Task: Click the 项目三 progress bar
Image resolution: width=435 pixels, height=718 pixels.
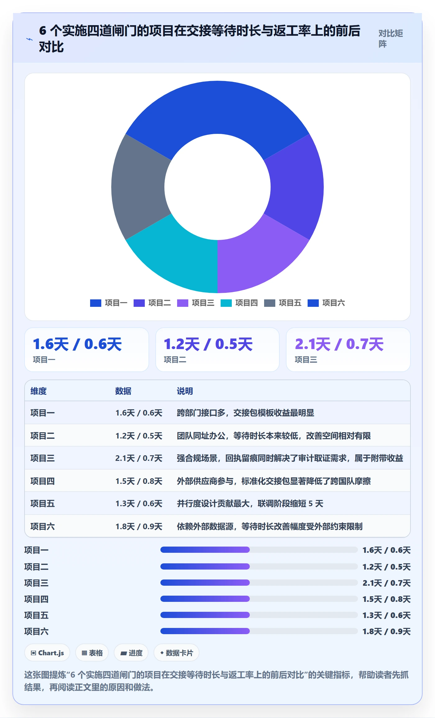Action: [x=259, y=583]
